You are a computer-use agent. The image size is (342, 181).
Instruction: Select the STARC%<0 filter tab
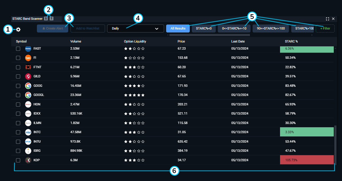click(204, 28)
